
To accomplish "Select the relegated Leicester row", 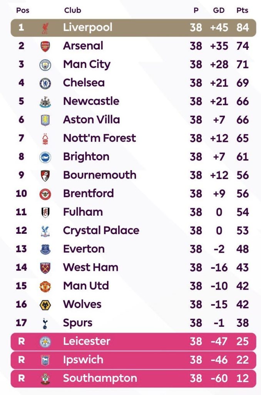I will (133, 341).
